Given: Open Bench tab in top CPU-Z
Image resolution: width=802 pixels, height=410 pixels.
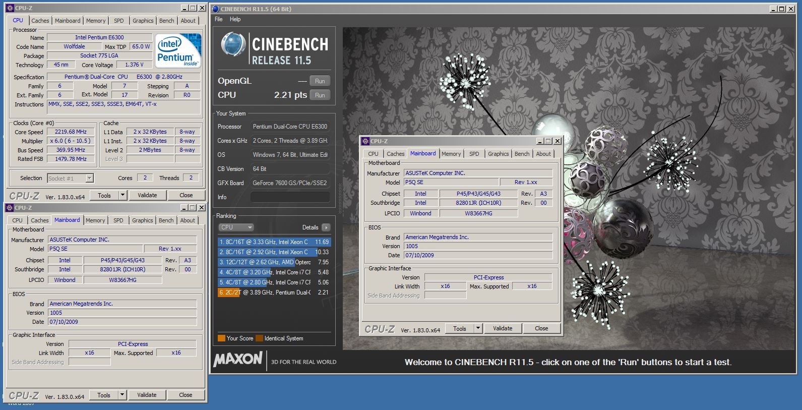Looking at the screenshot, I should click(167, 21).
